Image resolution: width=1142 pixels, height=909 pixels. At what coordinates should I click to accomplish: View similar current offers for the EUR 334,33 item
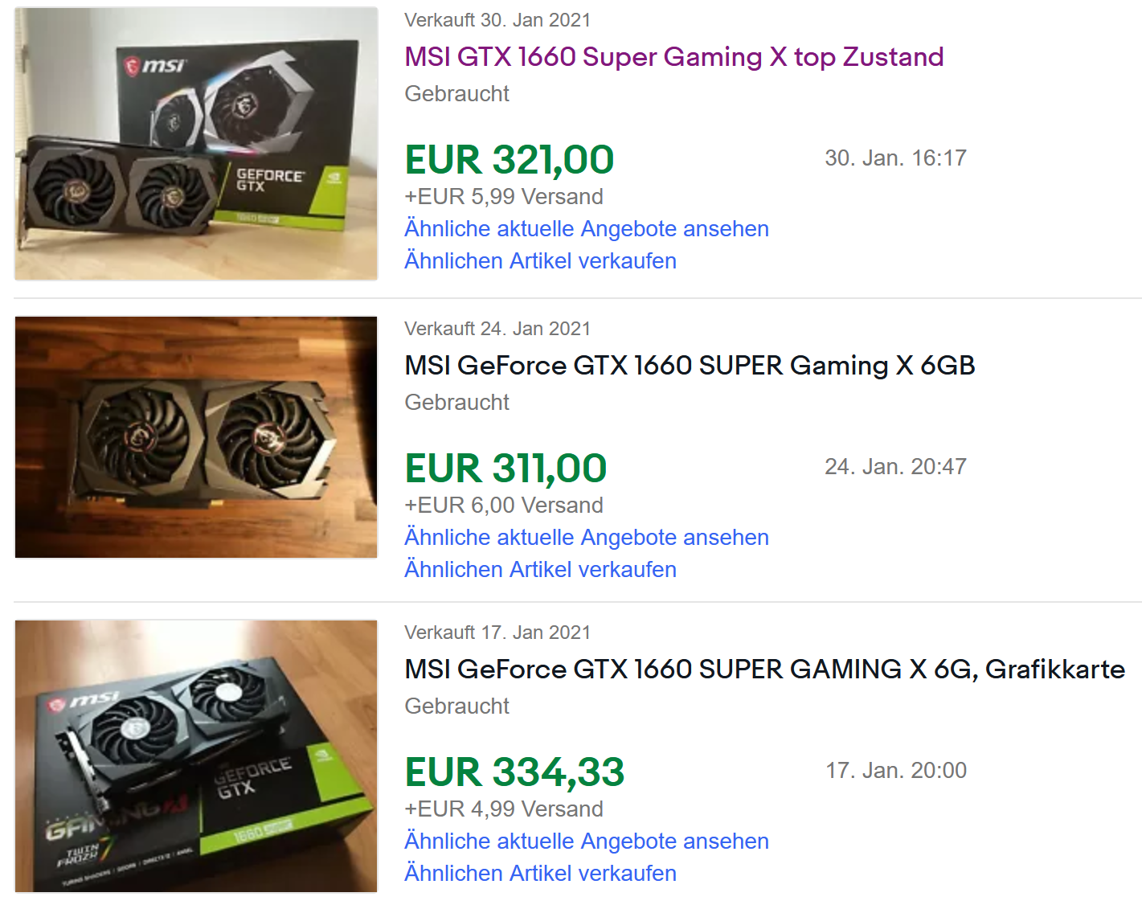(x=587, y=841)
